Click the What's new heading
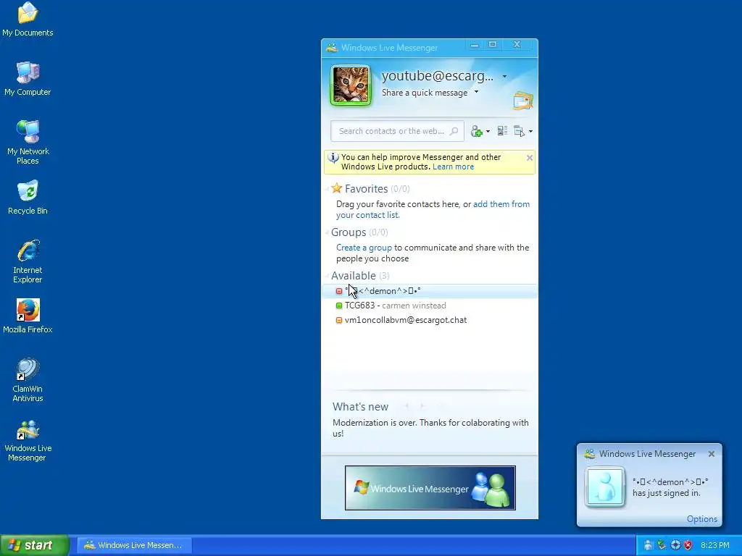The height and width of the screenshot is (556, 742). (x=360, y=407)
